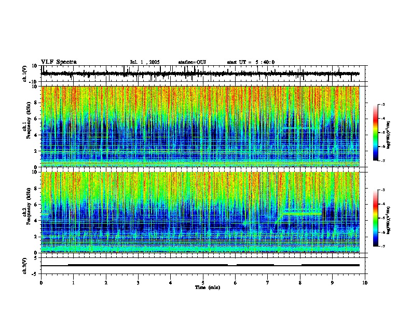Click time tick label "4" on the bottom axis
This screenshot has width=411, height=317.
[171, 283]
